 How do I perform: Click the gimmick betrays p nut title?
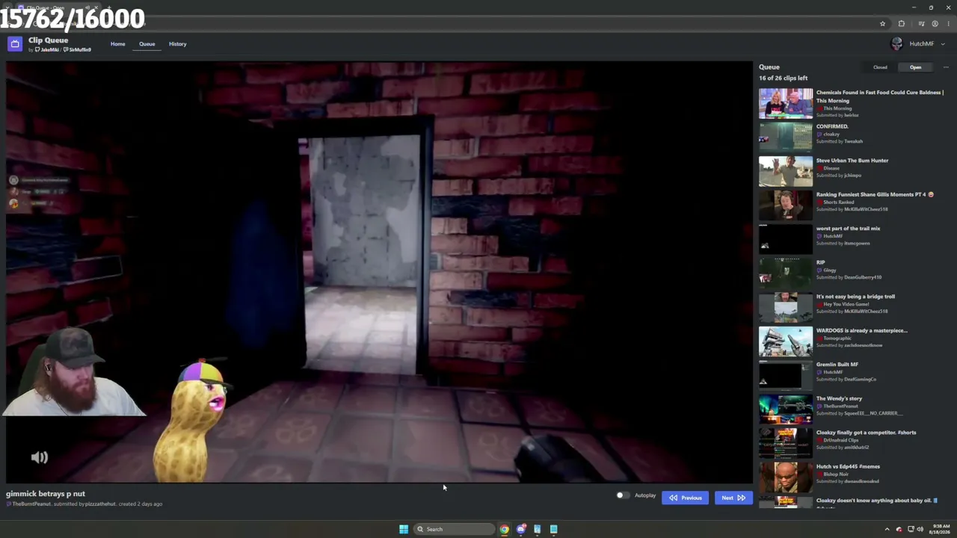tap(46, 494)
